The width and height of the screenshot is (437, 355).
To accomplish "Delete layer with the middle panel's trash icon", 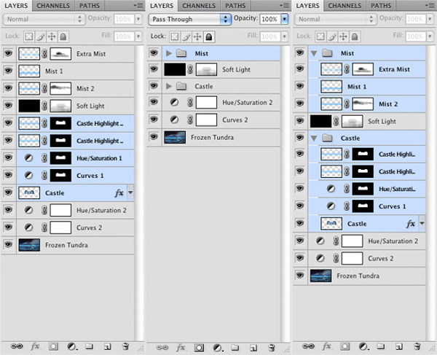I will pyautogui.click(x=272, y=348).
